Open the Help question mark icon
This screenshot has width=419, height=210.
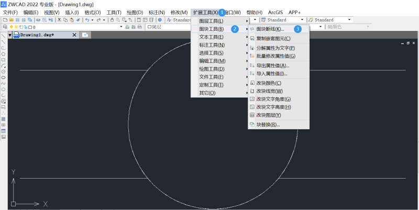pyautogui.click(x=160, y=20)
